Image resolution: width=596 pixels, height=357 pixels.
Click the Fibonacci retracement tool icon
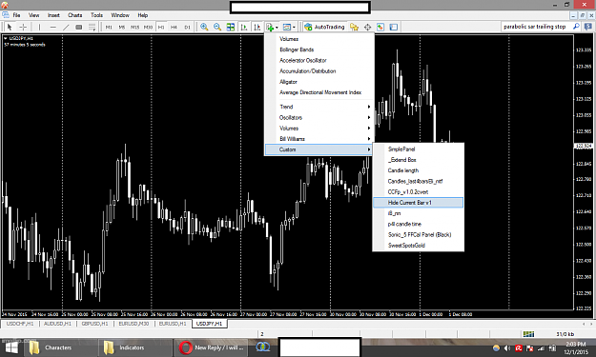coord(92,27)
